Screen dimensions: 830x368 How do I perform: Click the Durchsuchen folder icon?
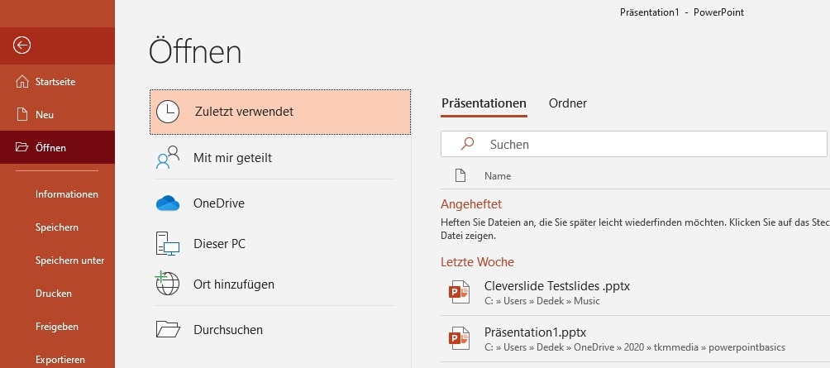tap(168, 329)
